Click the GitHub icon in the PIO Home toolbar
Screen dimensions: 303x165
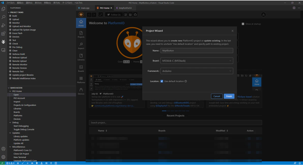135,15
